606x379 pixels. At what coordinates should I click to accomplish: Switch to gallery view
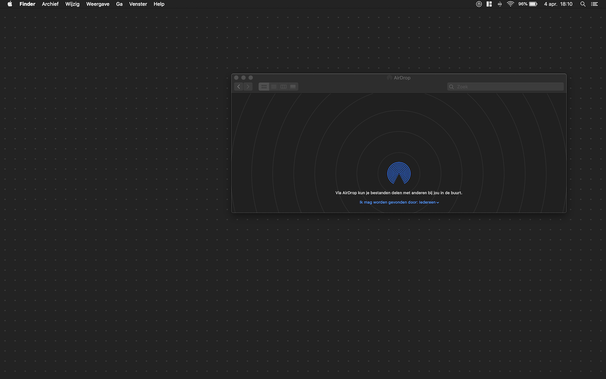[293, 86]
